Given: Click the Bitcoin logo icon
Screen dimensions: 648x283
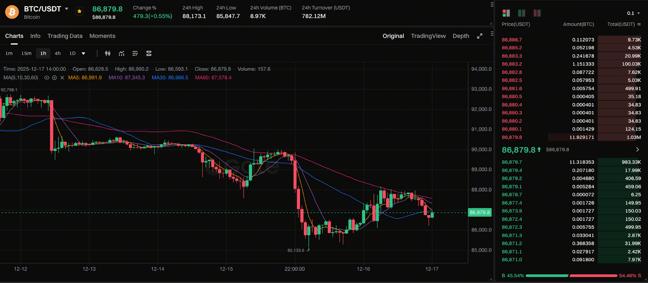Looking at the screenshot, I should pyautogui.click(x=12, y=12).
